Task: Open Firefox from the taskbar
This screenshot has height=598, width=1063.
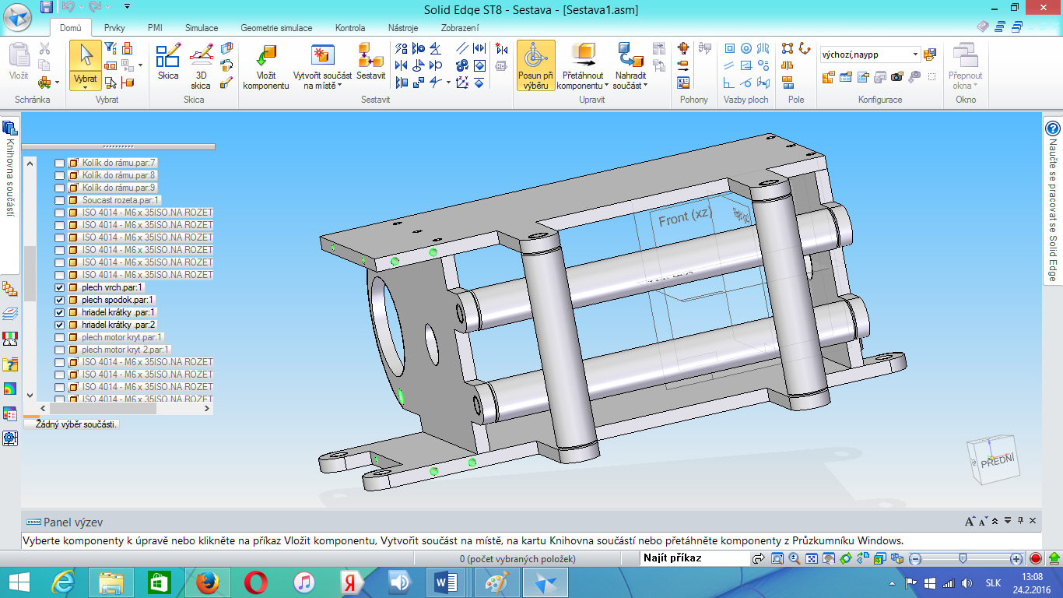Action: (208, 582)
